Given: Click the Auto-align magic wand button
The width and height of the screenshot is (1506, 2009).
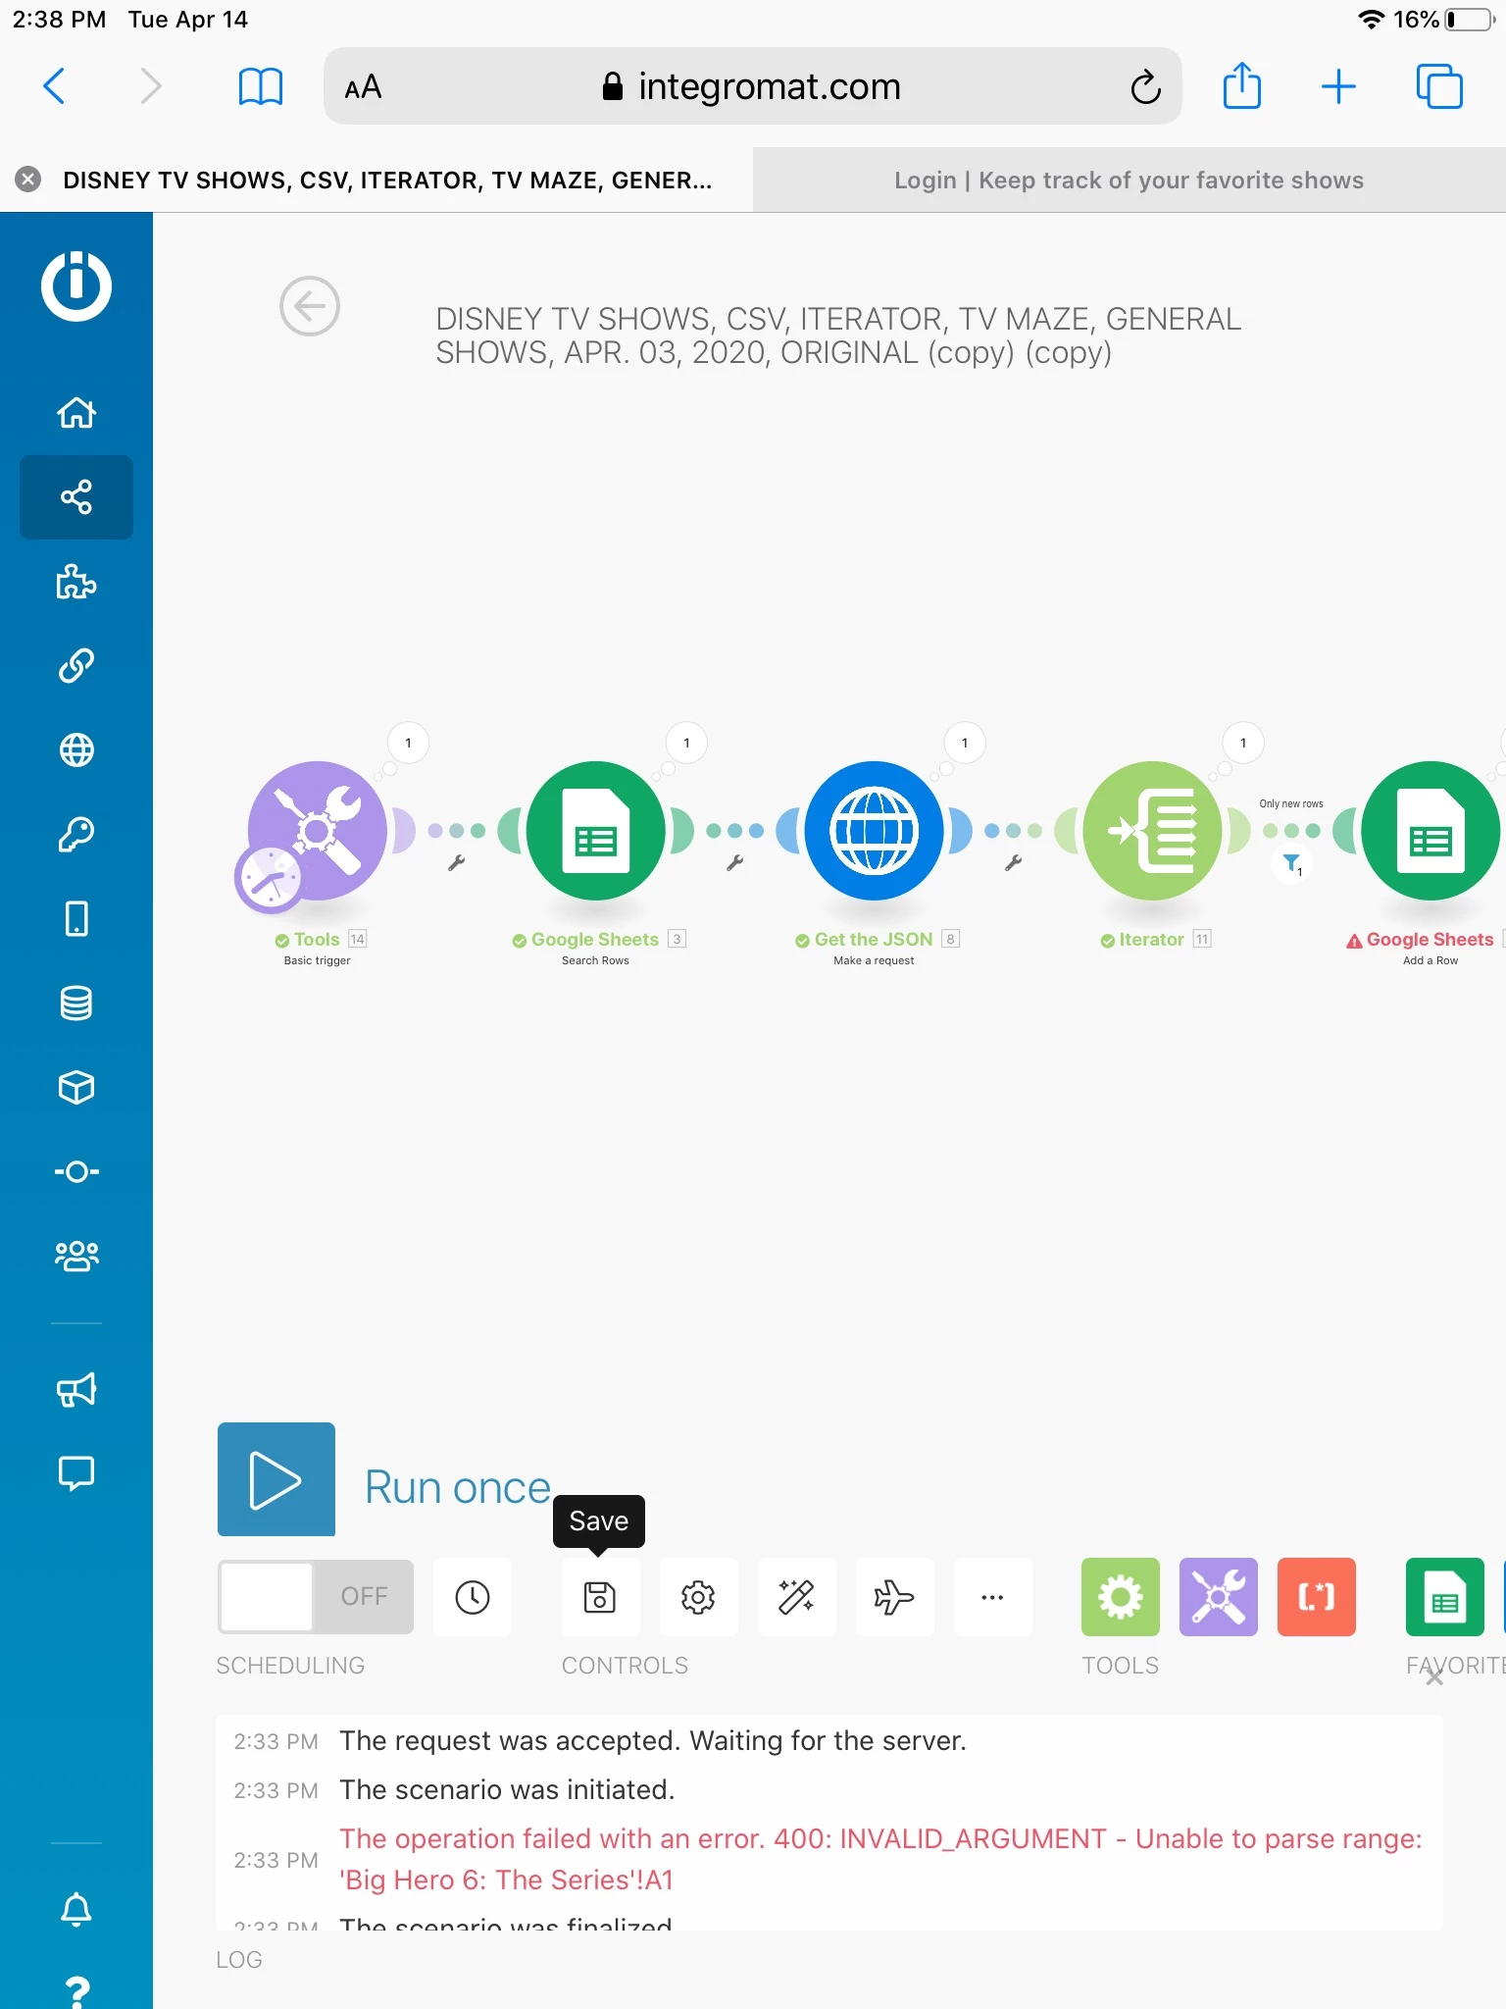Looking at the screenshot, I should coord(796,1597).
